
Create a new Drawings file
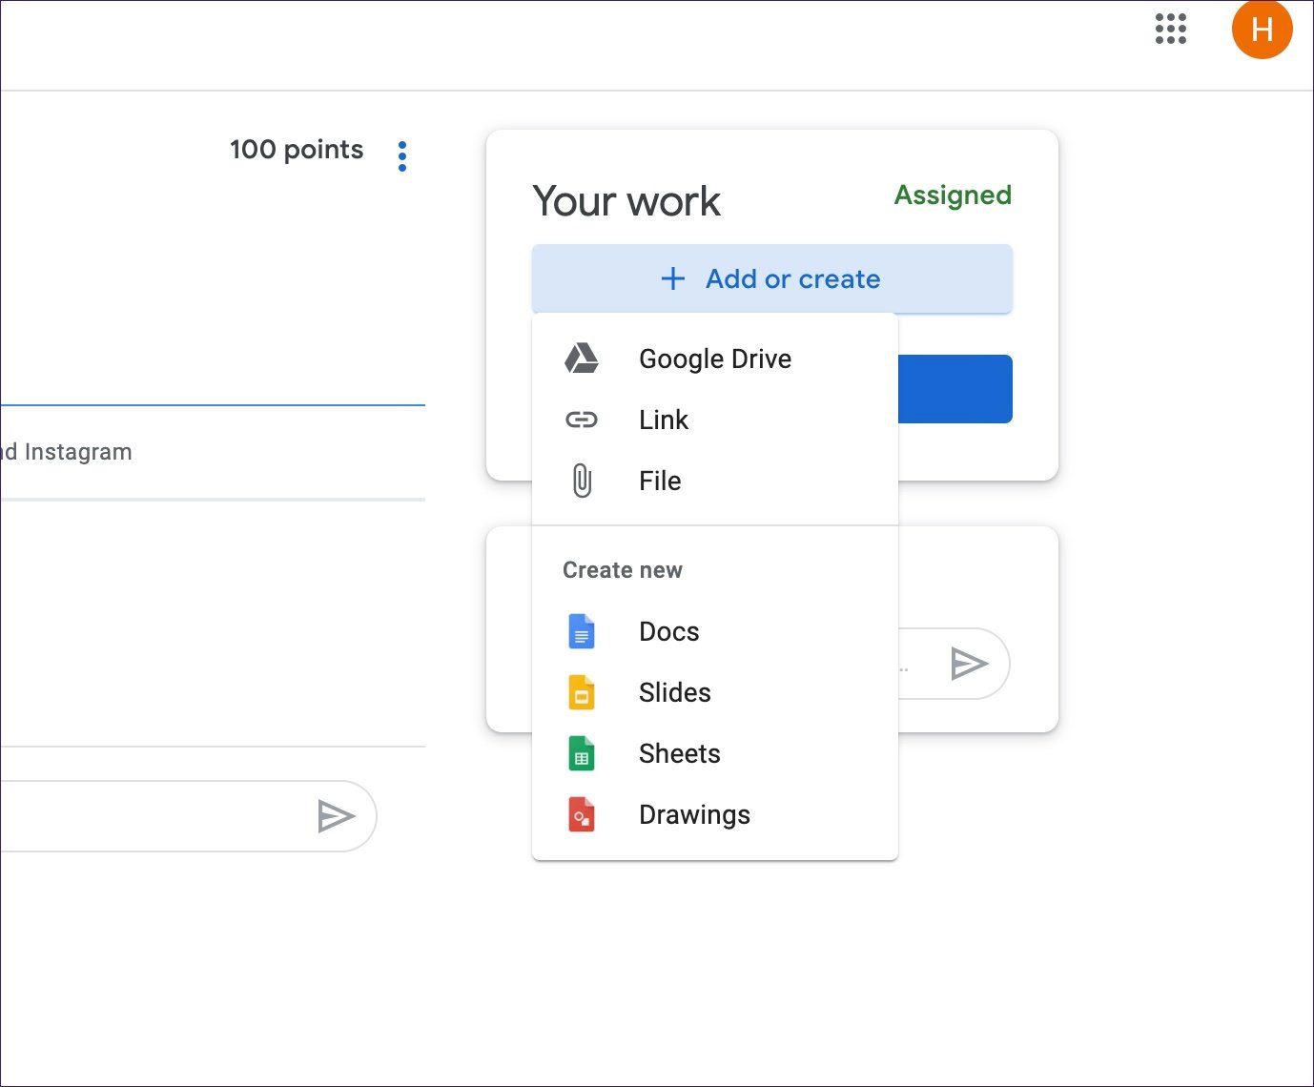(x=715, y=814)
